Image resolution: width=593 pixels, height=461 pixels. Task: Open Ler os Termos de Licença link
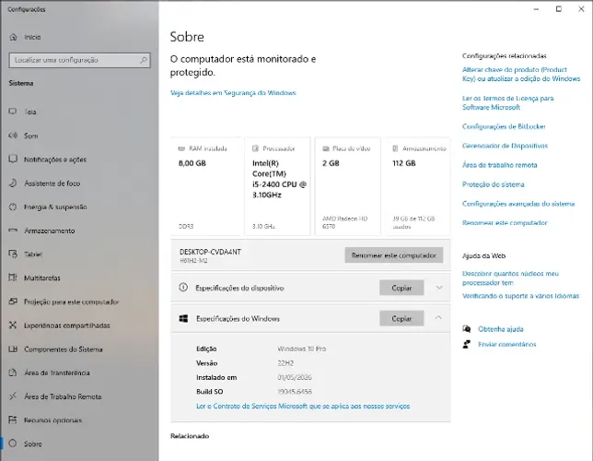pyautogui.click(x=507, y=102)
